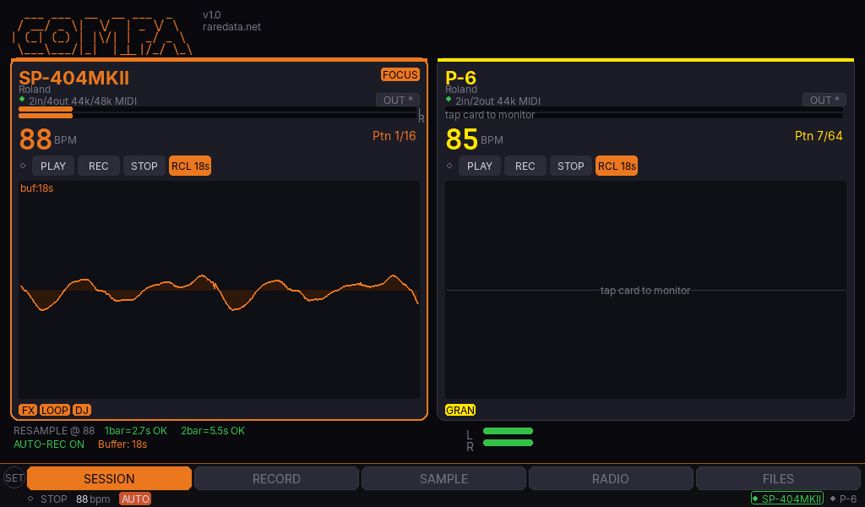Switch to FILES tab
Viewport: 865px width, 507px height.
[778, 478]
